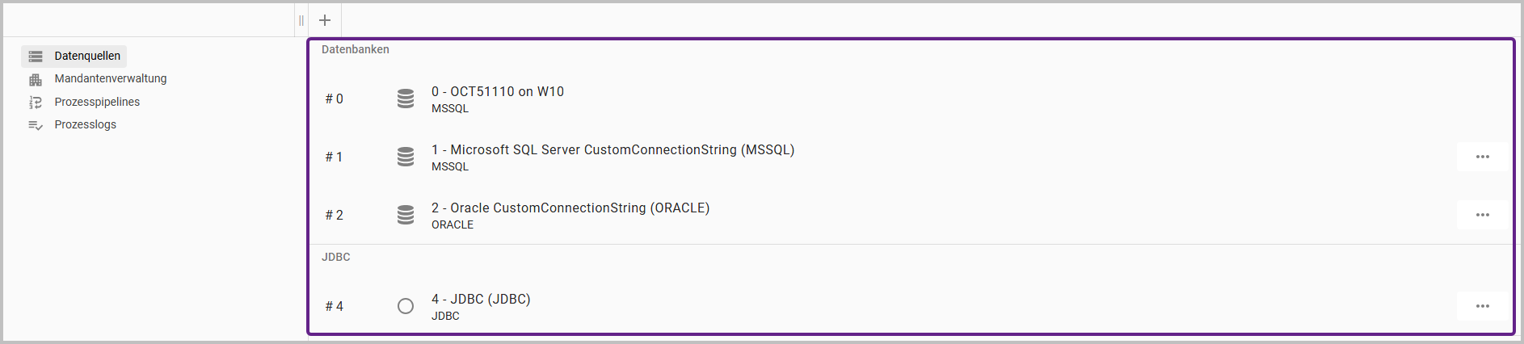The image size is (1524, 344).
Task: Show the Prozesslogs page
Action: [x=86, y=124]
